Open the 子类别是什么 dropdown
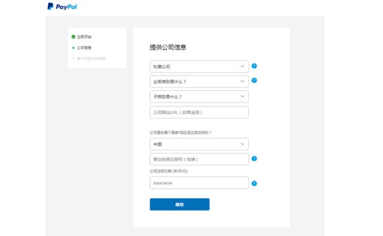 pos(199,97)
